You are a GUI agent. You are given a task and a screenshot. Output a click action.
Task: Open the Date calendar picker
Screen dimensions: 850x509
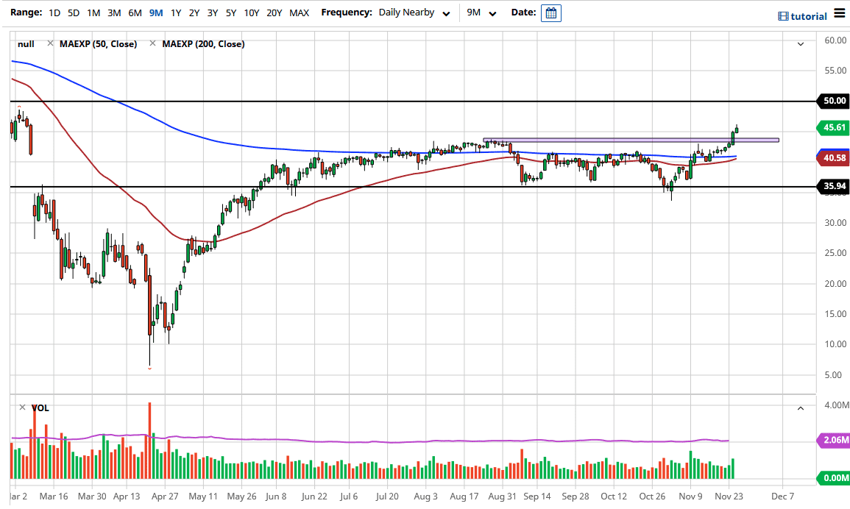(550, 13)
